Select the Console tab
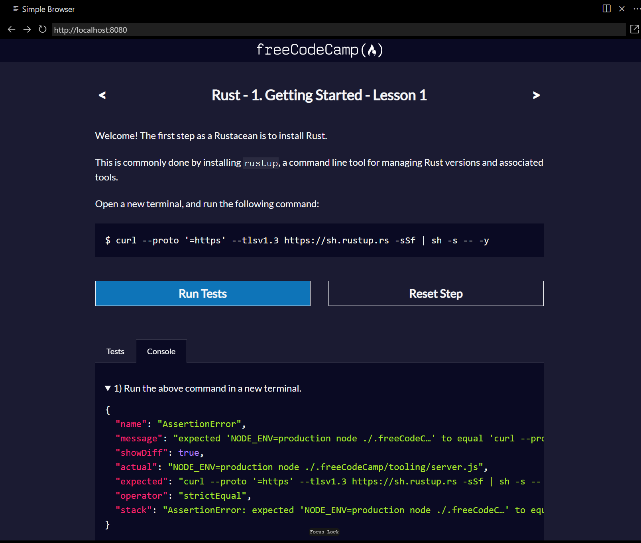641x543 pixels. (161, 351)
